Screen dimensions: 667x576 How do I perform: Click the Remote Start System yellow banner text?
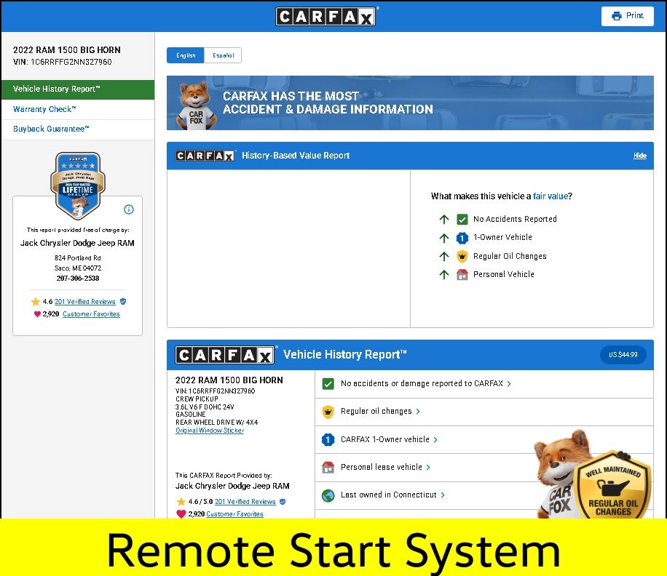tap(333, 551)
